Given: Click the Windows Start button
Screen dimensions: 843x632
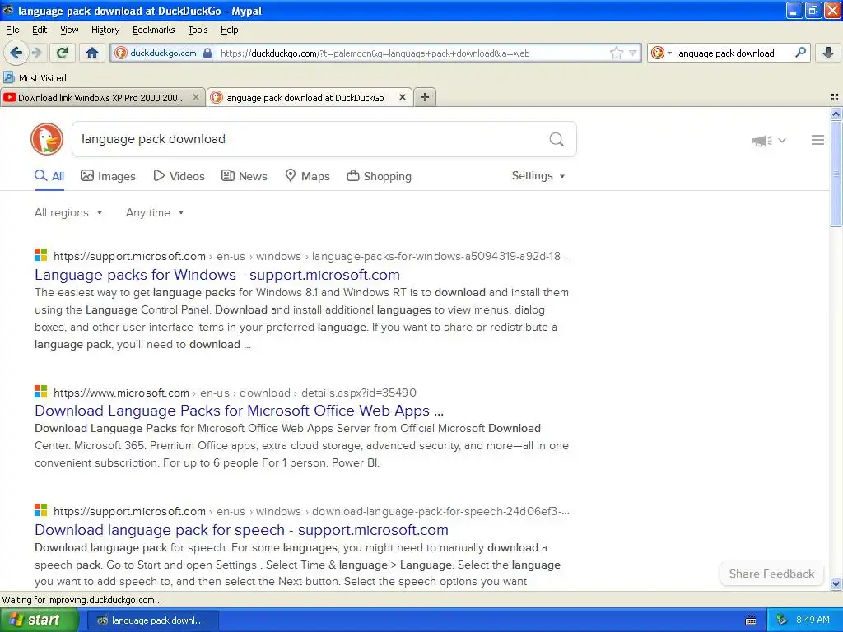Looking at the screenshot, I should pos(39,620).
